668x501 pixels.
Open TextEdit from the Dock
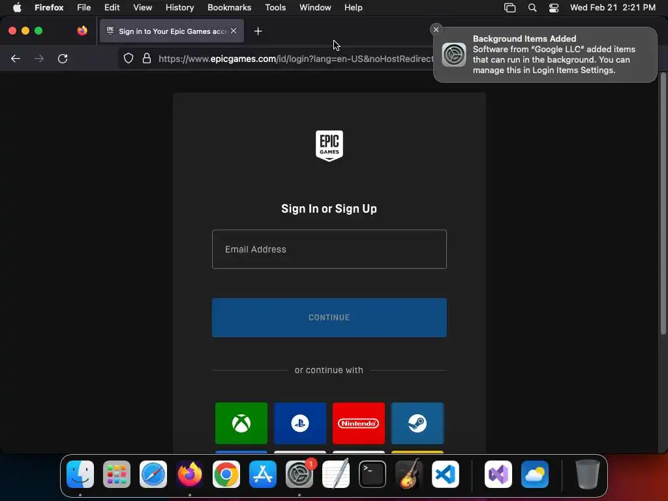click(x=336, y=474)
